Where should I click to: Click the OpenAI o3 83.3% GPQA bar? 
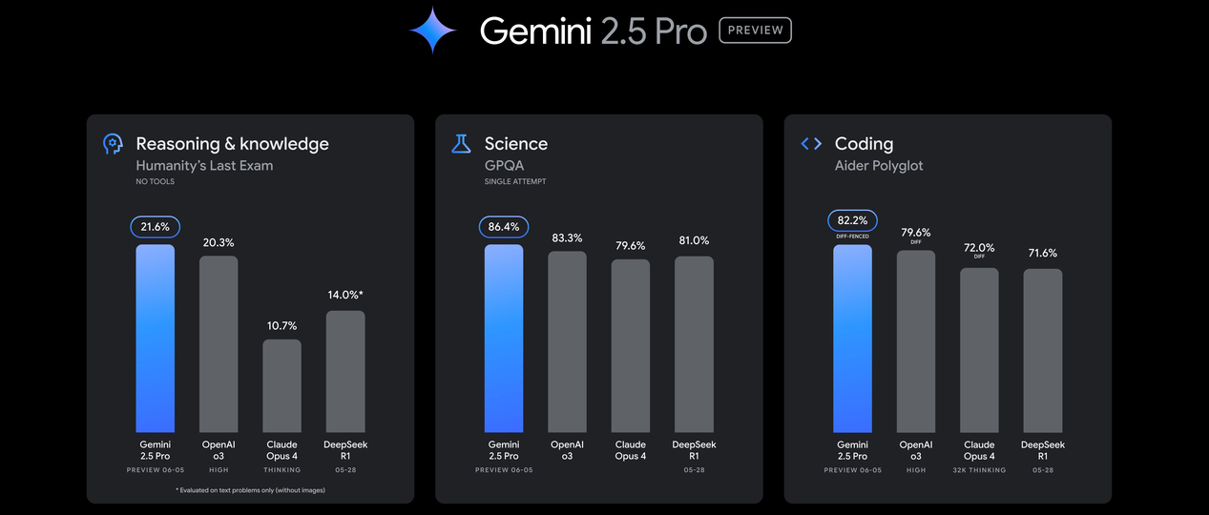click(x=567, y=341)
